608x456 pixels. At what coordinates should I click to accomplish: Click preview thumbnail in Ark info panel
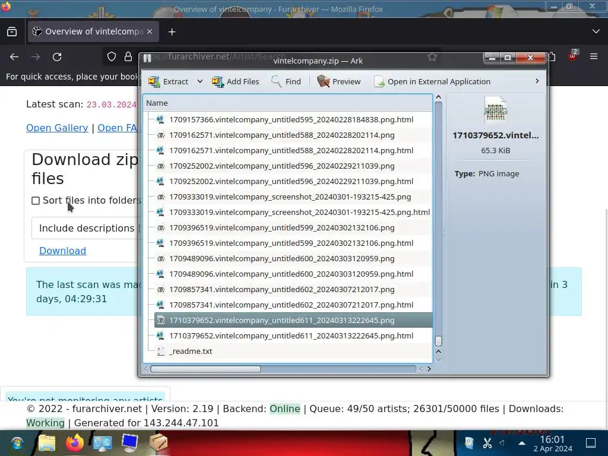(495, 110)
